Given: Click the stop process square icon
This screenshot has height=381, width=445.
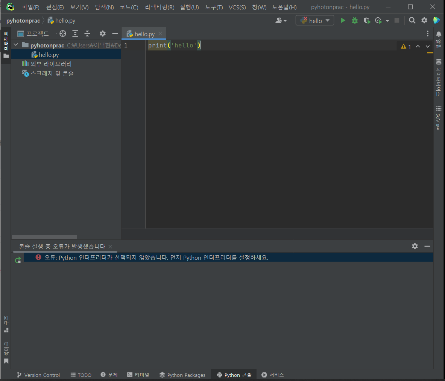Looking at the screenshot, I should (397, 20).
